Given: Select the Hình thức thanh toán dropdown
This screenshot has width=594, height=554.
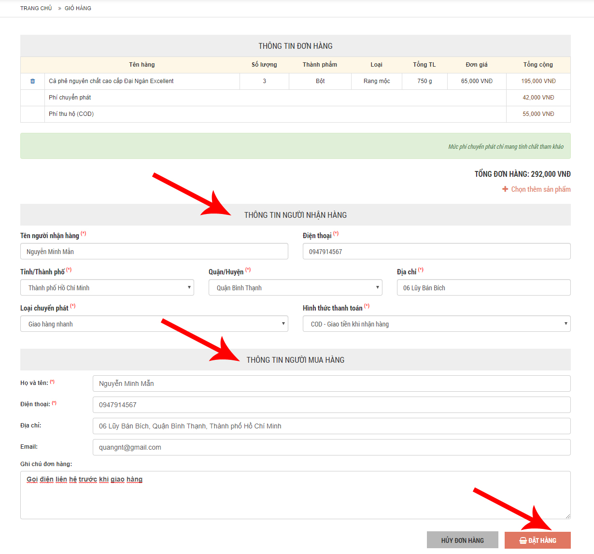Looking at the screenshot, I should coord(437,324).
